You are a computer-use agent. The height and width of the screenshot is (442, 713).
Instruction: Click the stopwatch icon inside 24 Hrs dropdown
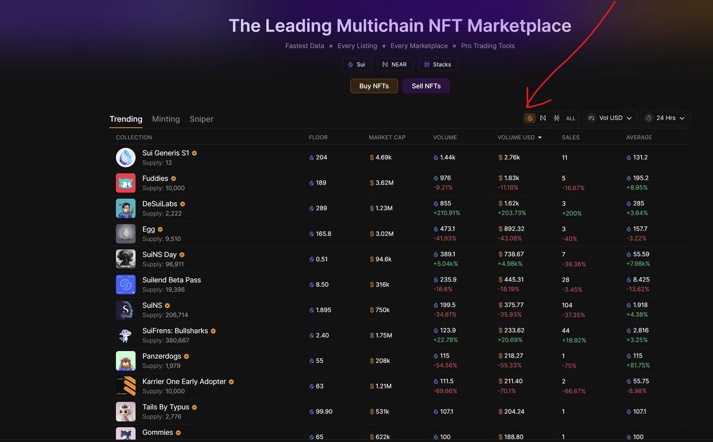click(649, 118)
